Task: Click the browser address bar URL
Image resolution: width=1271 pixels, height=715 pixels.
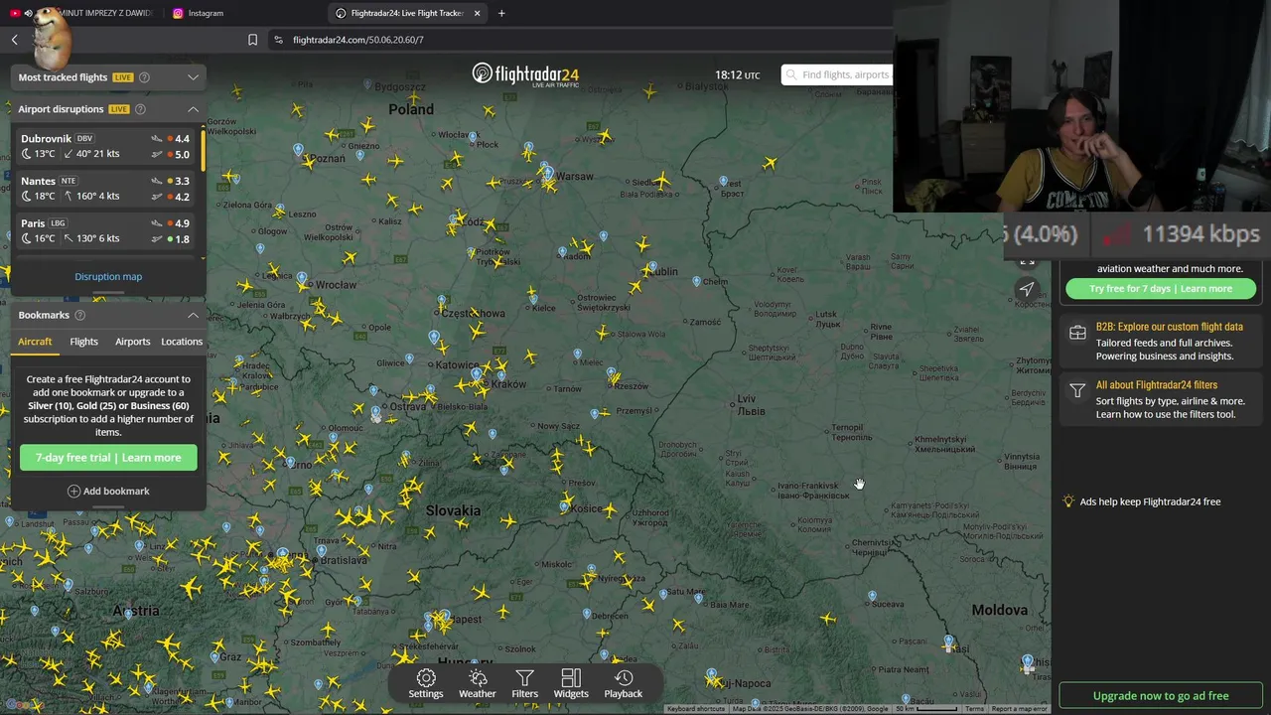Action: tap(358, 40)
